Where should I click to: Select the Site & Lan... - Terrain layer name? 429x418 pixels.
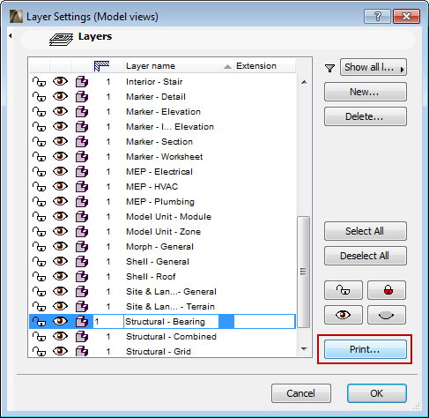(170, 307)
